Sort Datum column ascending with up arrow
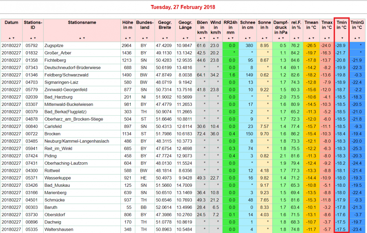This screenshot has width=367, height=233. point(10,38)
